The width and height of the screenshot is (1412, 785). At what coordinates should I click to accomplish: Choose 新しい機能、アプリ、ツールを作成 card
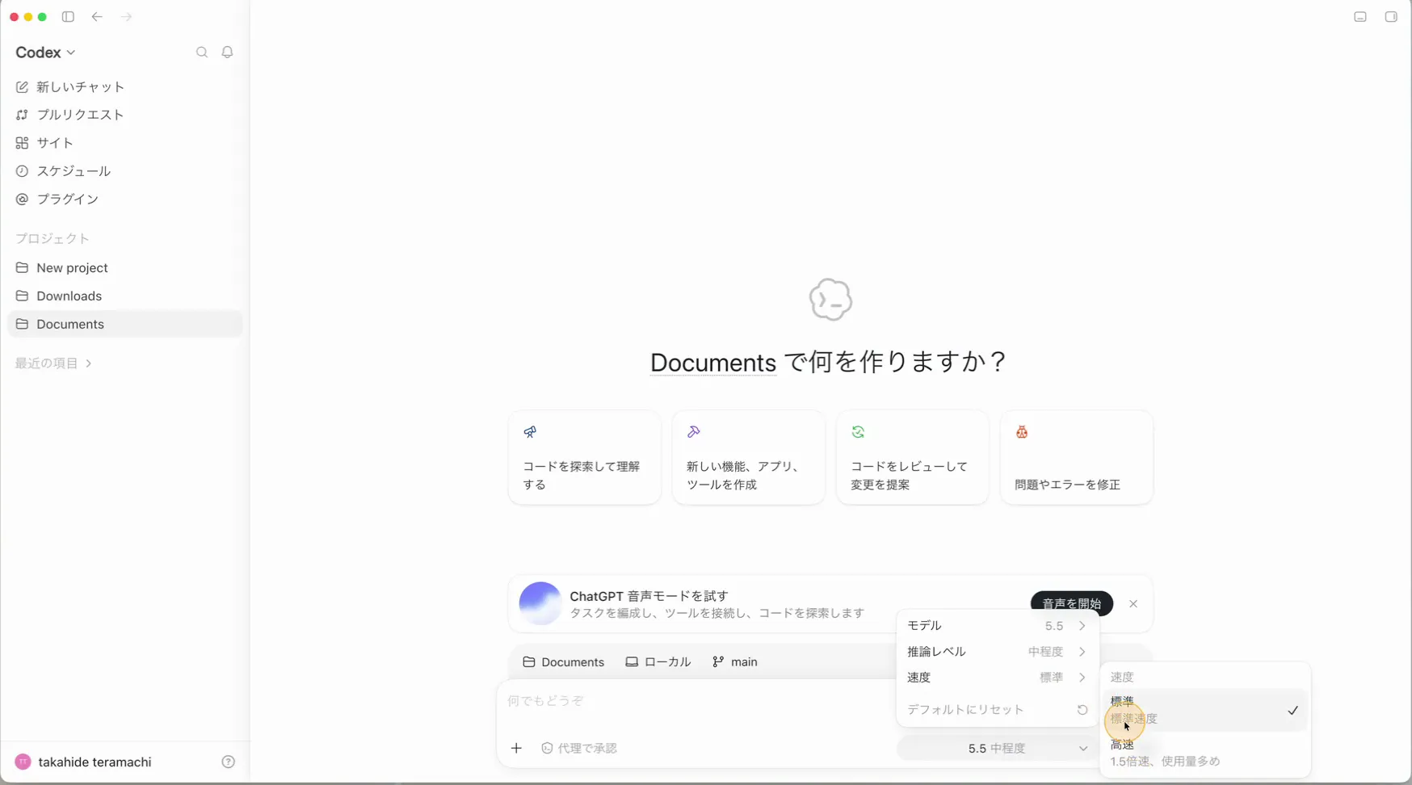pos(749,458)
